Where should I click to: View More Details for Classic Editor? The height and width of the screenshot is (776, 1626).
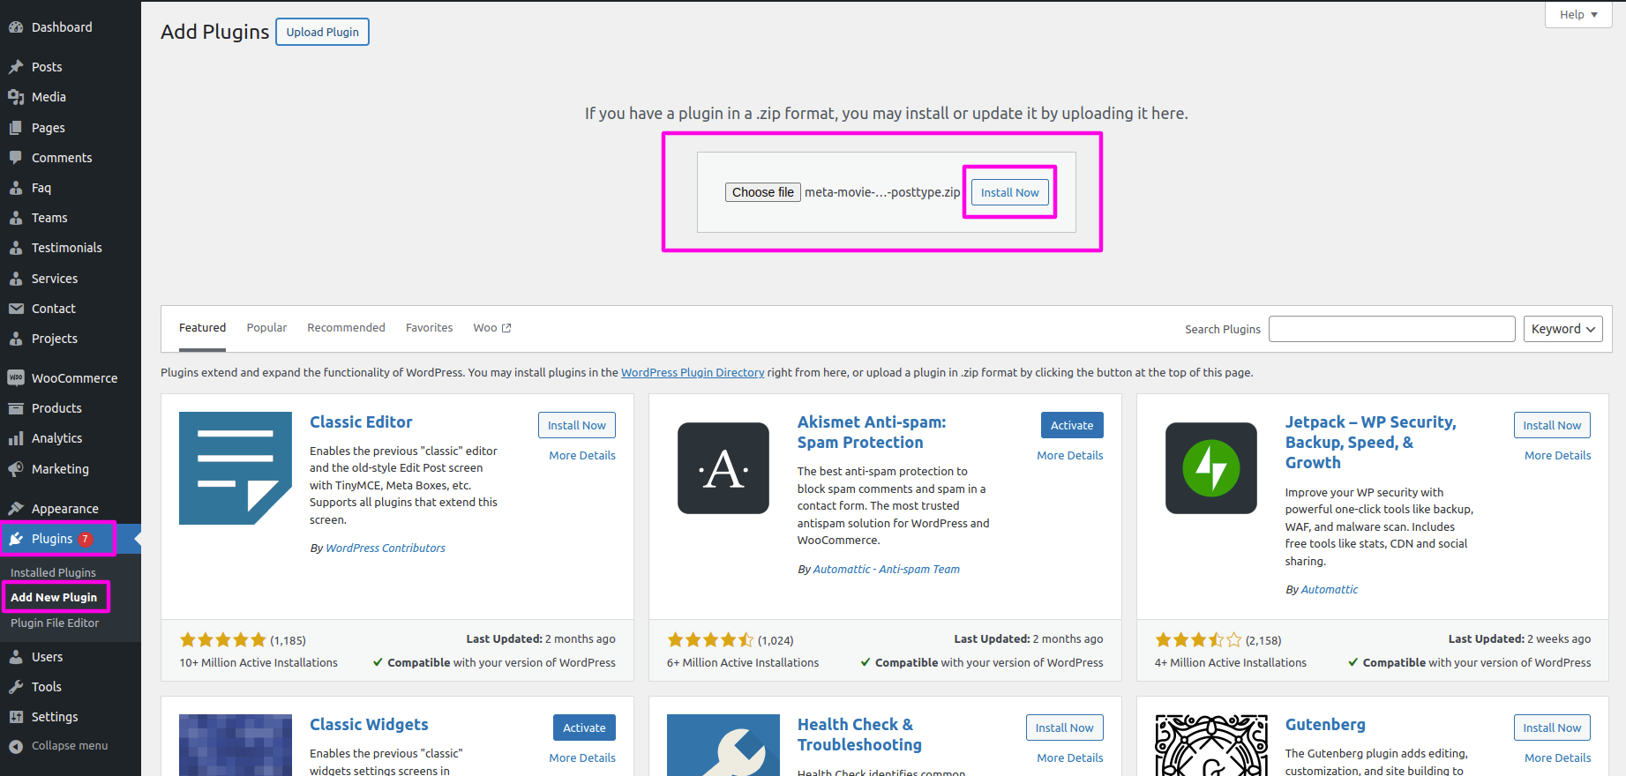[x=582, y=456]
